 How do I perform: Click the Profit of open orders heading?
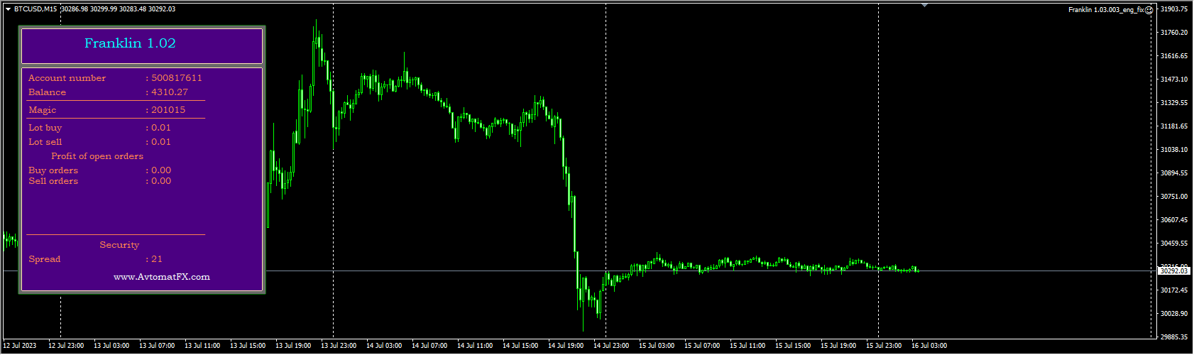(x=97, y=156)
